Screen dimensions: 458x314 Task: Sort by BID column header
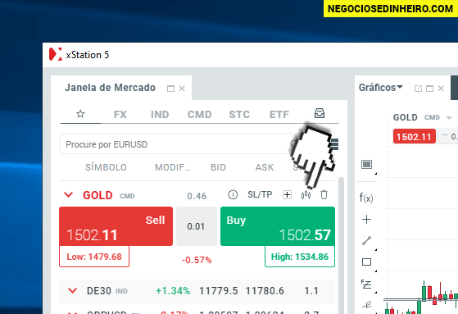[218, 167]
